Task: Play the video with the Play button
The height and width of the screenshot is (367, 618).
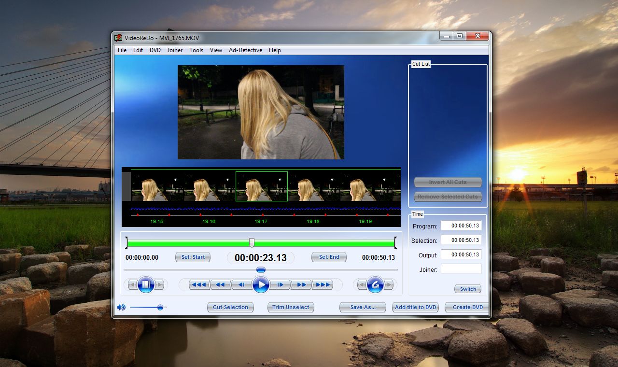Action: point(261,285)
